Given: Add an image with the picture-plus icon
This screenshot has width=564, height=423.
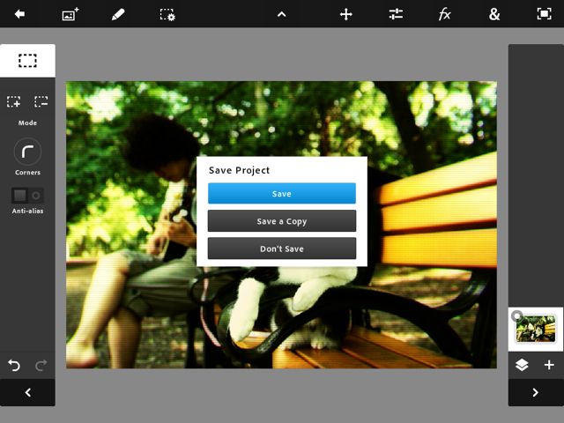Looking at the screenshot, I should (70, 14).
